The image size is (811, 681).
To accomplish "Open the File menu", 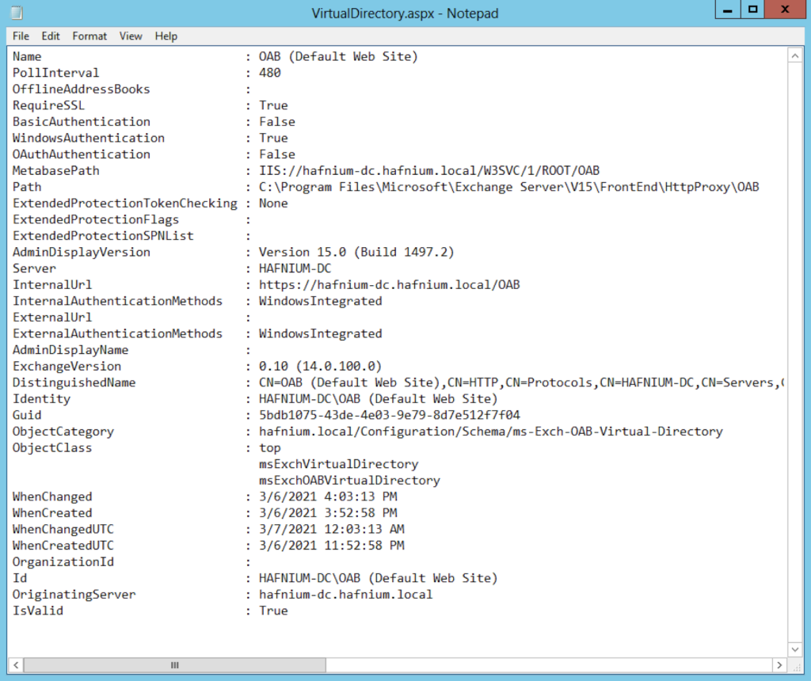I will [x=21, y=36].
